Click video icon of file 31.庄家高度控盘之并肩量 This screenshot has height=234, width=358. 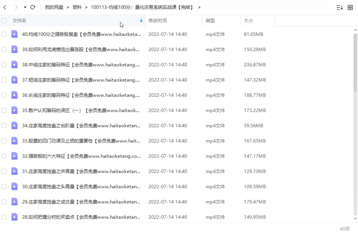[x=14, y=171]
